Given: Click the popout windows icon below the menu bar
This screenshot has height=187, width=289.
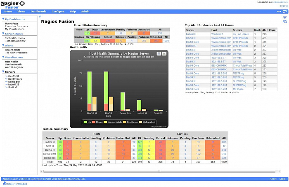Looking at the screenshot, I should tap(285, 21).
